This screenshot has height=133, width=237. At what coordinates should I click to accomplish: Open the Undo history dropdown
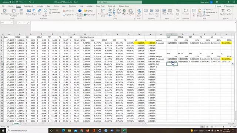click(23, 2)
